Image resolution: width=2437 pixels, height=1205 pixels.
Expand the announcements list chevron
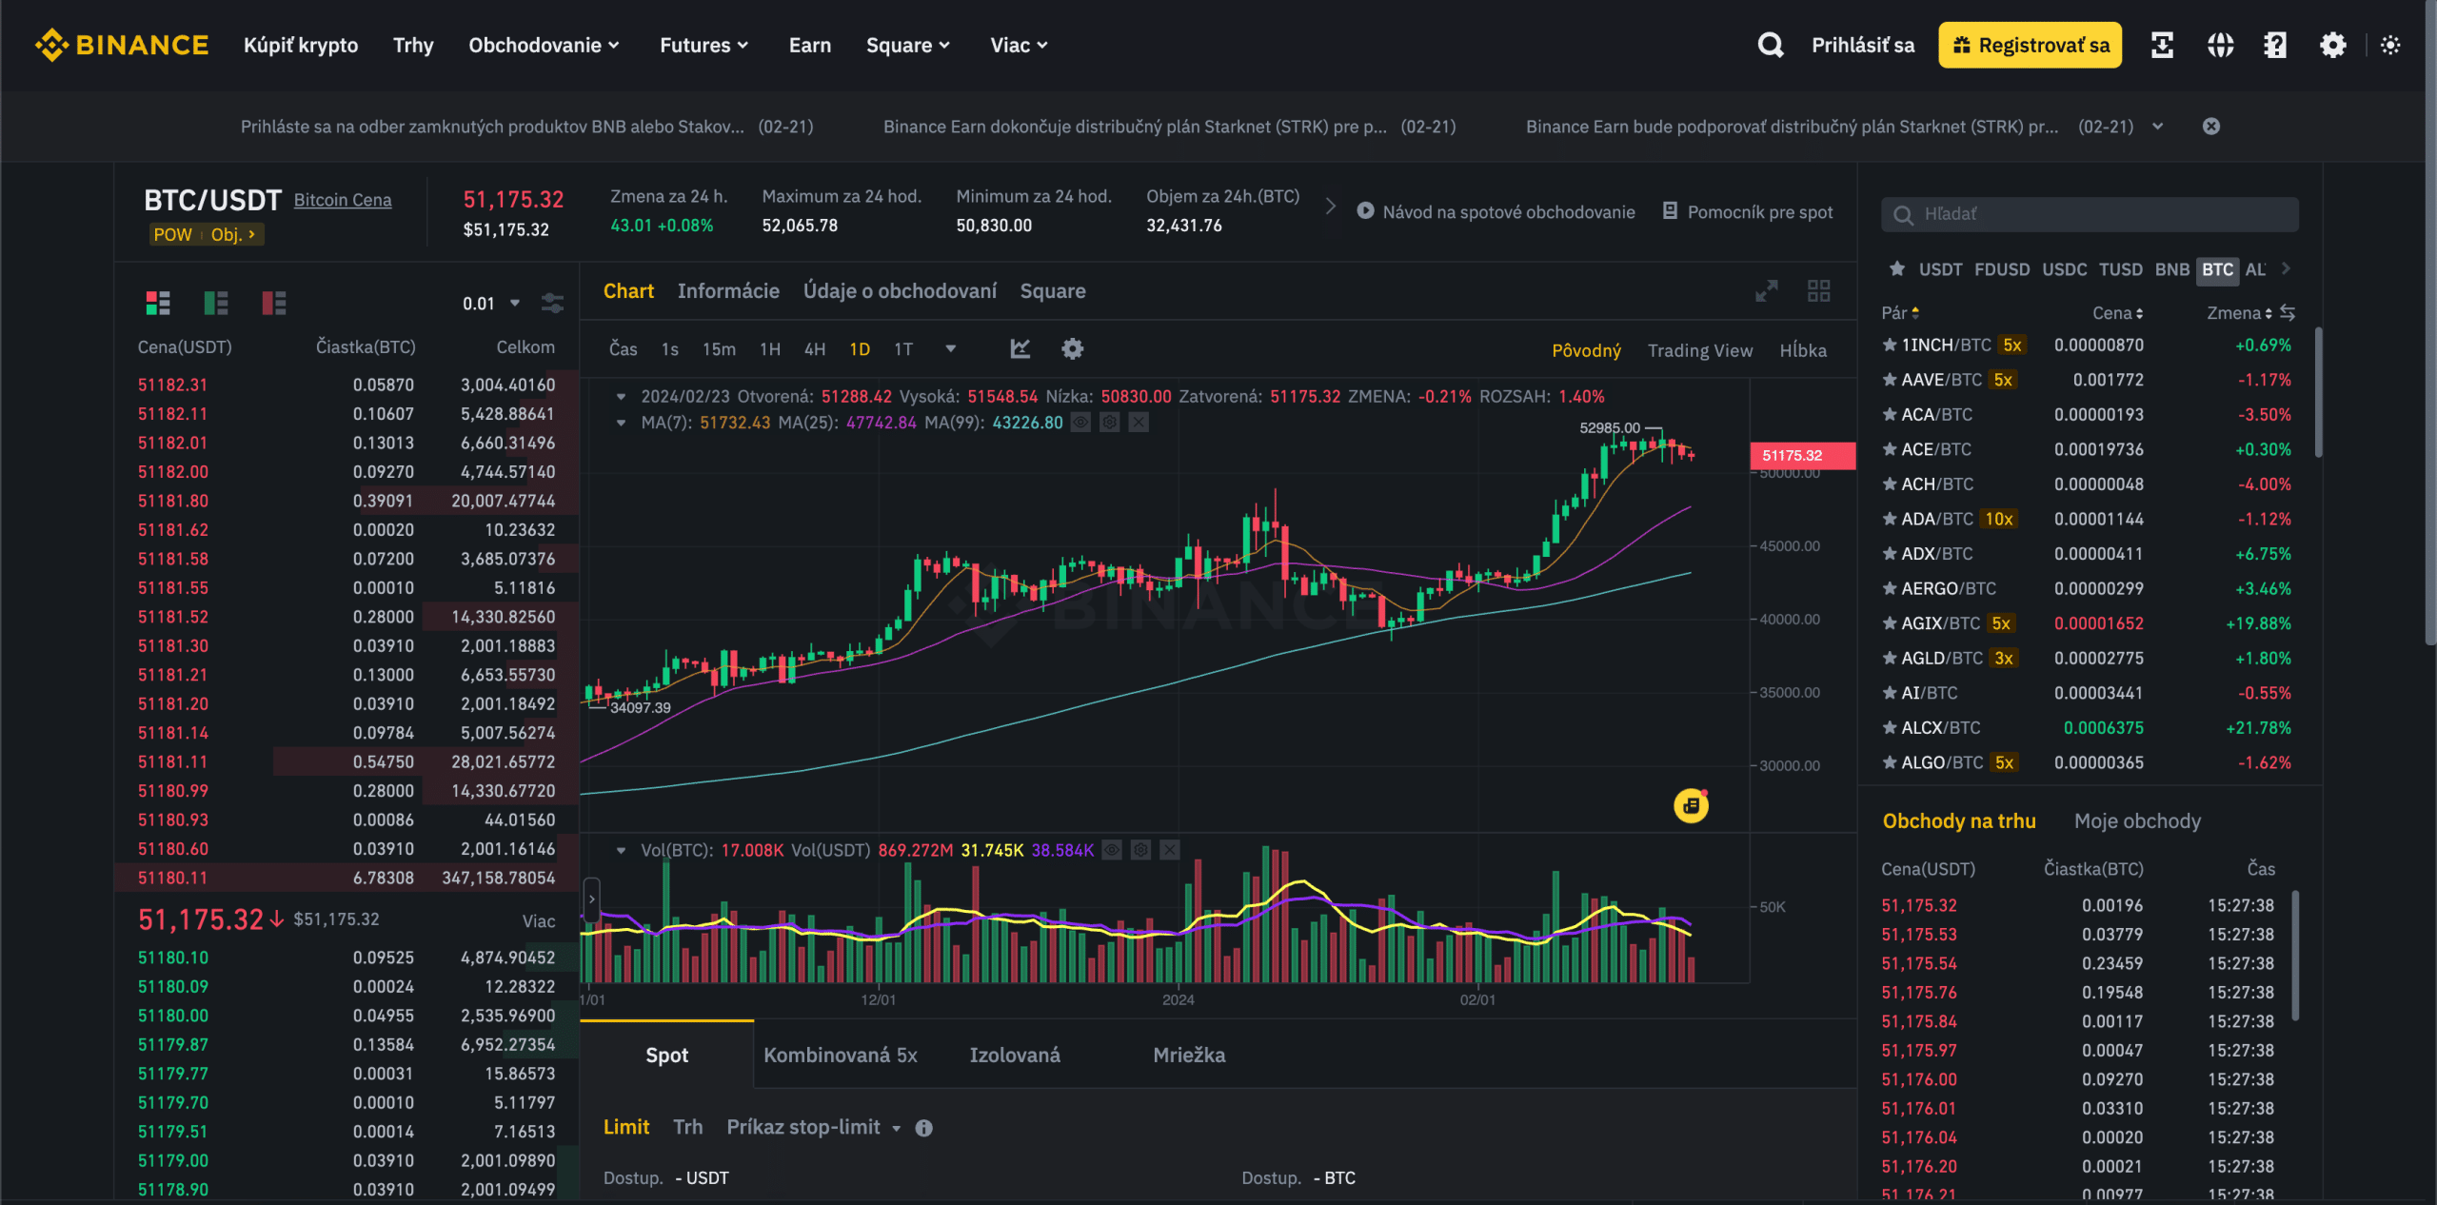2158,127
